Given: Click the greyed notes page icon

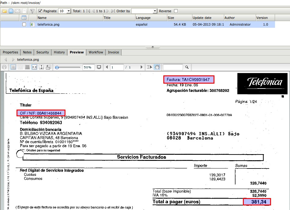Looking at the screenshot, I should pyautogui.click(x=24, y=11).
